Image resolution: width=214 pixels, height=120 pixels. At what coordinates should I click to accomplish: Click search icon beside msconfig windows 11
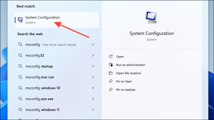20,110
